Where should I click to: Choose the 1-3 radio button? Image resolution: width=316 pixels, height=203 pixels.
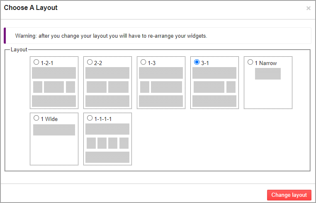pyautogui.click(x=143, y=62)
